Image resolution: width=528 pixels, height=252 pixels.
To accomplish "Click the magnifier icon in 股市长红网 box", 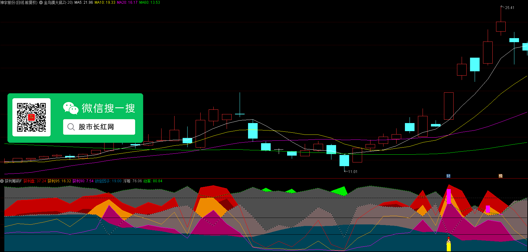I will tap(71, 127).
